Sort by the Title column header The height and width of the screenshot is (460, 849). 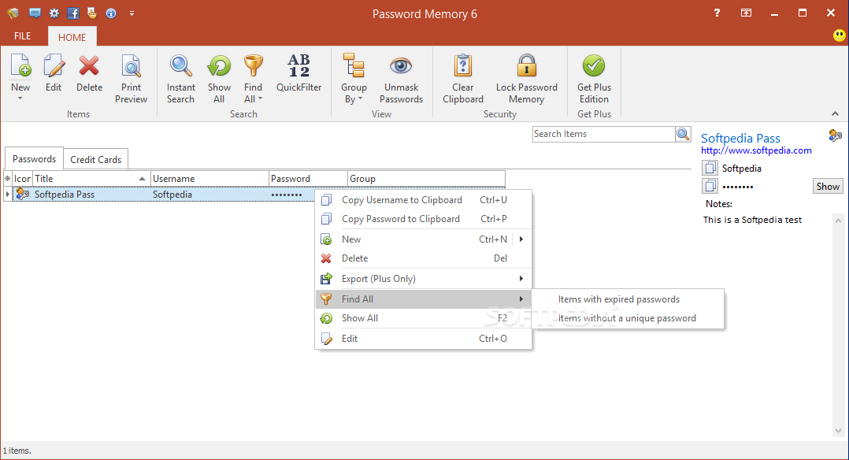(x=91, y=178)
